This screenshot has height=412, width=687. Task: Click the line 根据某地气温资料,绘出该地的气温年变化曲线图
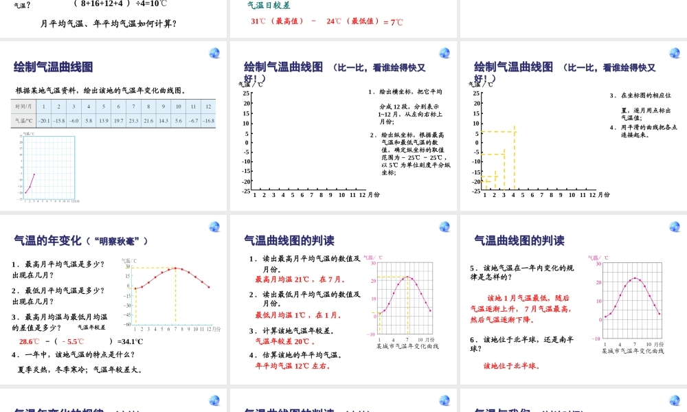click(101, 91)
